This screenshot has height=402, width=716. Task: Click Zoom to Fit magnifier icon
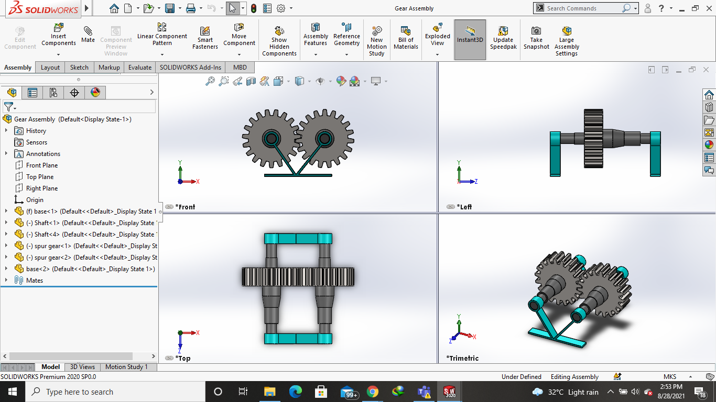pos(210,81)
